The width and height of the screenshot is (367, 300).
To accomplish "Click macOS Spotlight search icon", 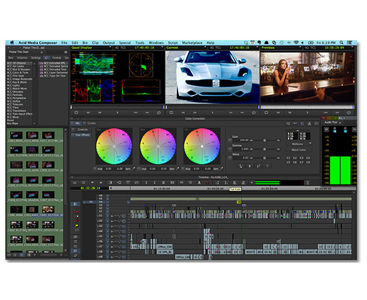I will tap(341, 43).
